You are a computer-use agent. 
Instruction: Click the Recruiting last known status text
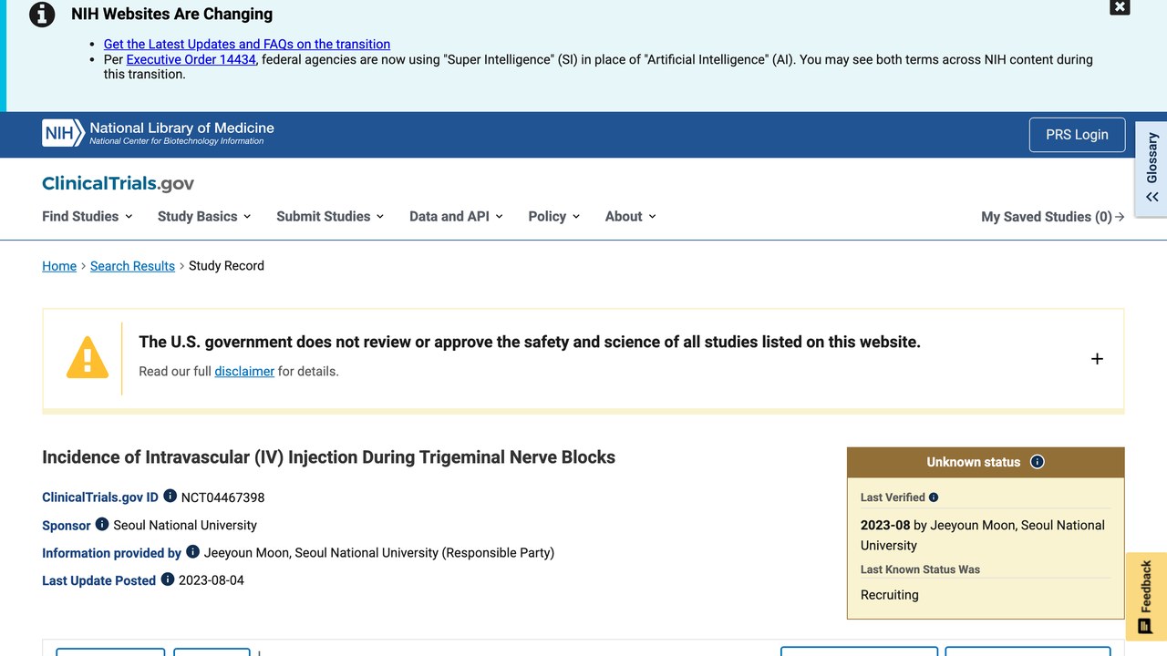(890, 595)
